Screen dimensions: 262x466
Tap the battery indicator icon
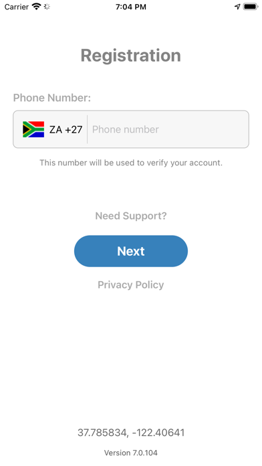[251, 7]
